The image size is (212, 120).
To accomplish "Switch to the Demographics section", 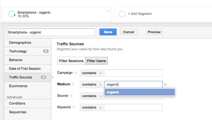I will 28,42.
